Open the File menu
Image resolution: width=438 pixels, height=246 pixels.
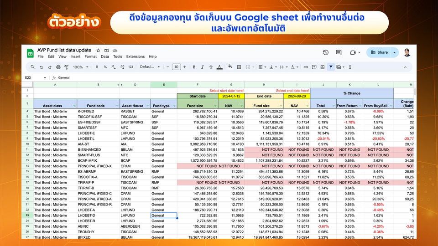click(41, 56)
